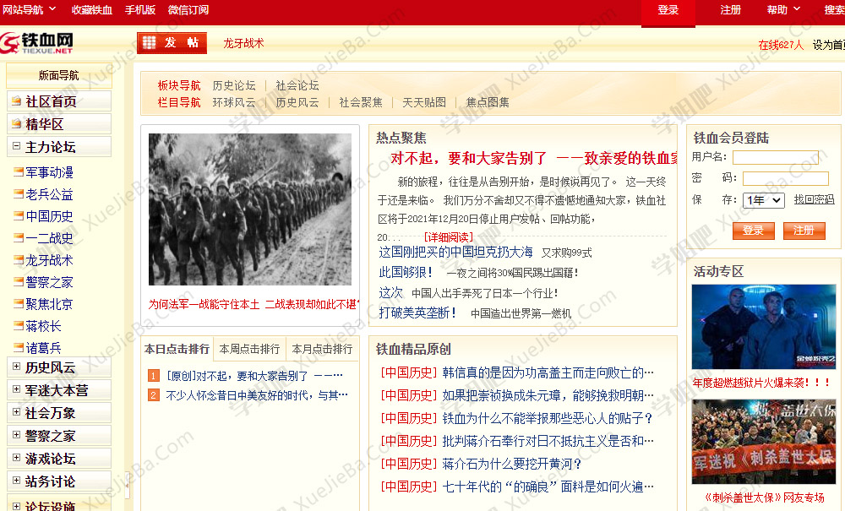Image resolution: width=845 pixels, height=511 pixels.
Task: Open the 环球风云 column link
Action: click(x=234, y=101)
